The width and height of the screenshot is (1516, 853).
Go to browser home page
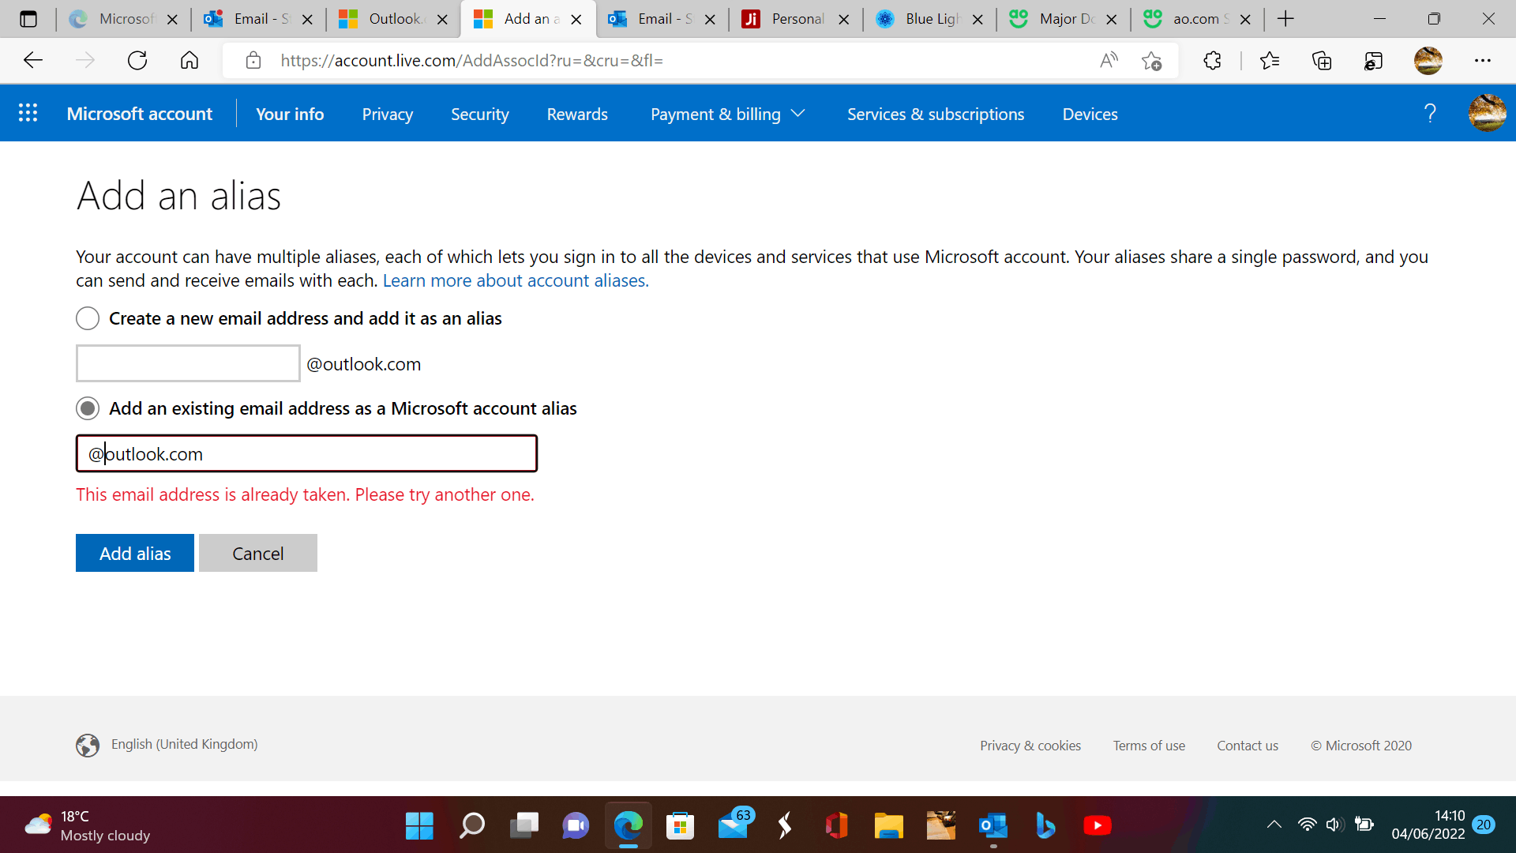189,60
